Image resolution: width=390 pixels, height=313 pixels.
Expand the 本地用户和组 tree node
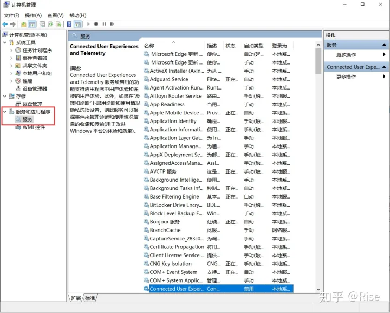[x=11, y=73]
